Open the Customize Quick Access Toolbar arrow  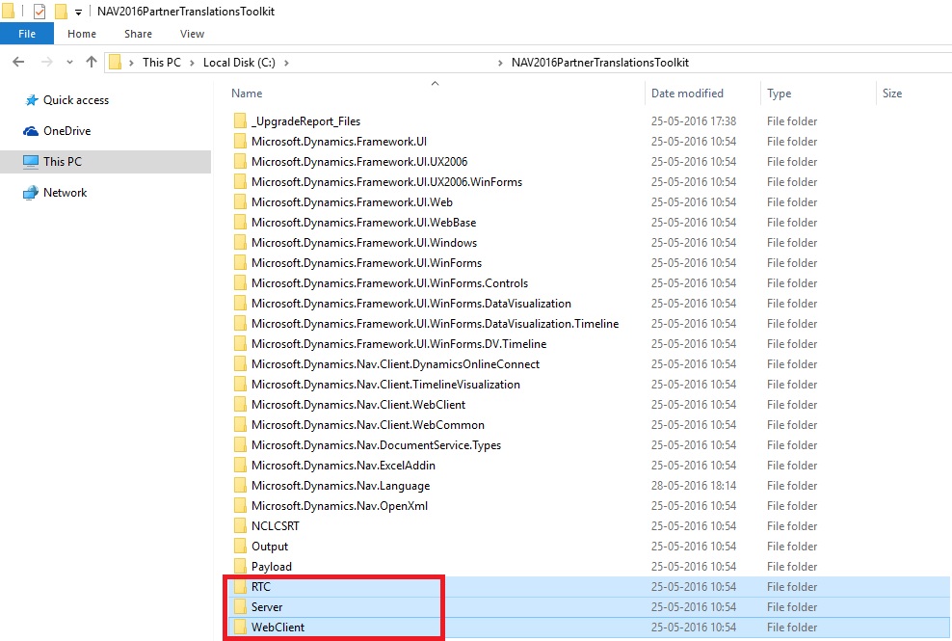(78, 12)
